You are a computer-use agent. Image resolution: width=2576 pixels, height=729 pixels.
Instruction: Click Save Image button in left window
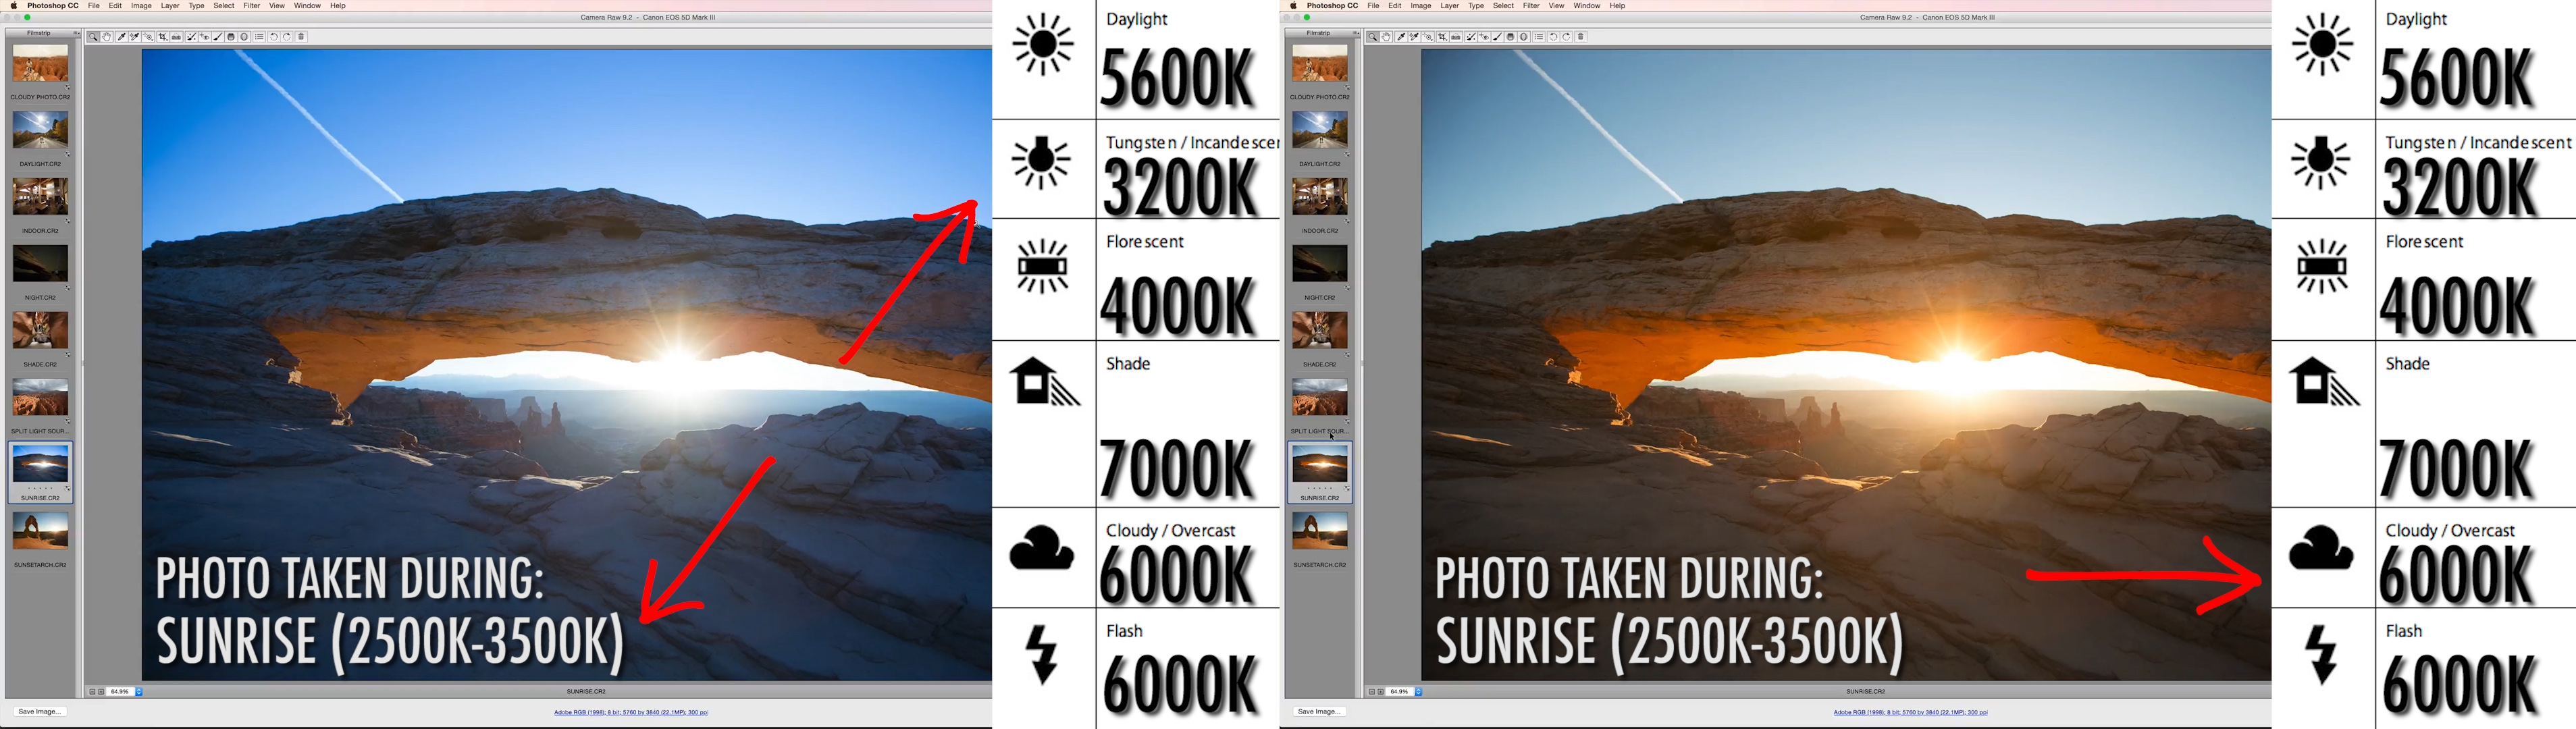40,711
